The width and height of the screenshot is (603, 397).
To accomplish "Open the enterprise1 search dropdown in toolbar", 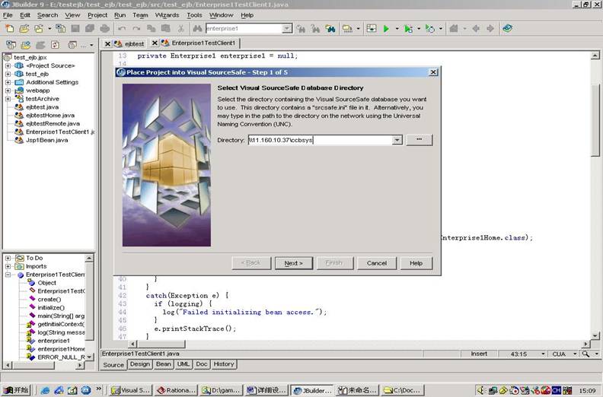I will pos(287,28).
